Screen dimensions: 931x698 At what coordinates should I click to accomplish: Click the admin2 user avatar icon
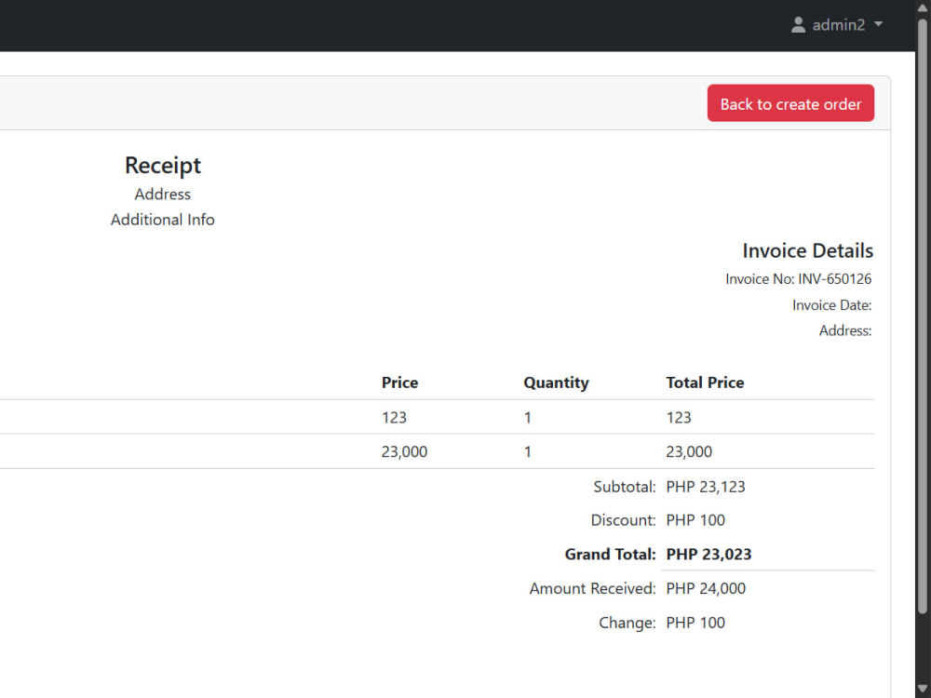798,25
